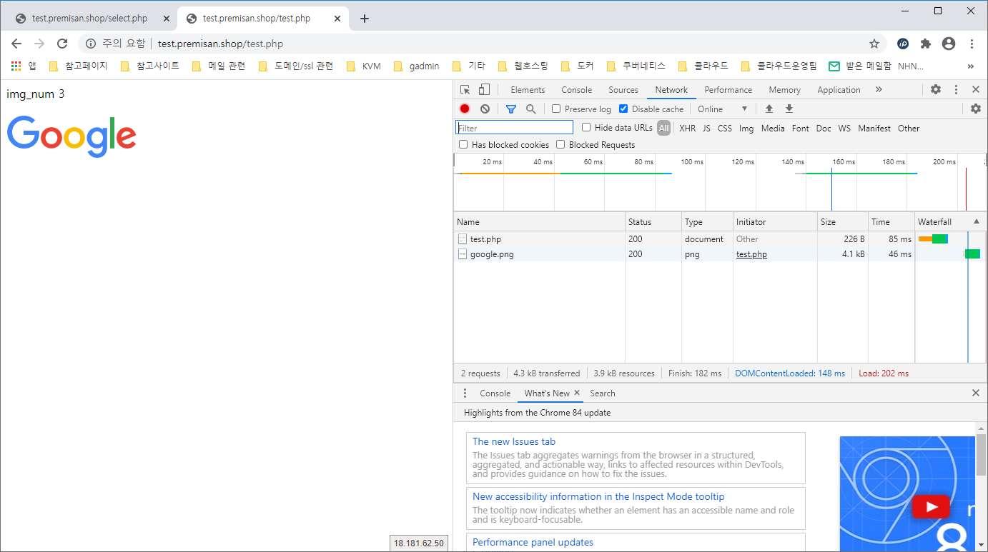
Task: Close the What's New tab
Action: (577, 393)
